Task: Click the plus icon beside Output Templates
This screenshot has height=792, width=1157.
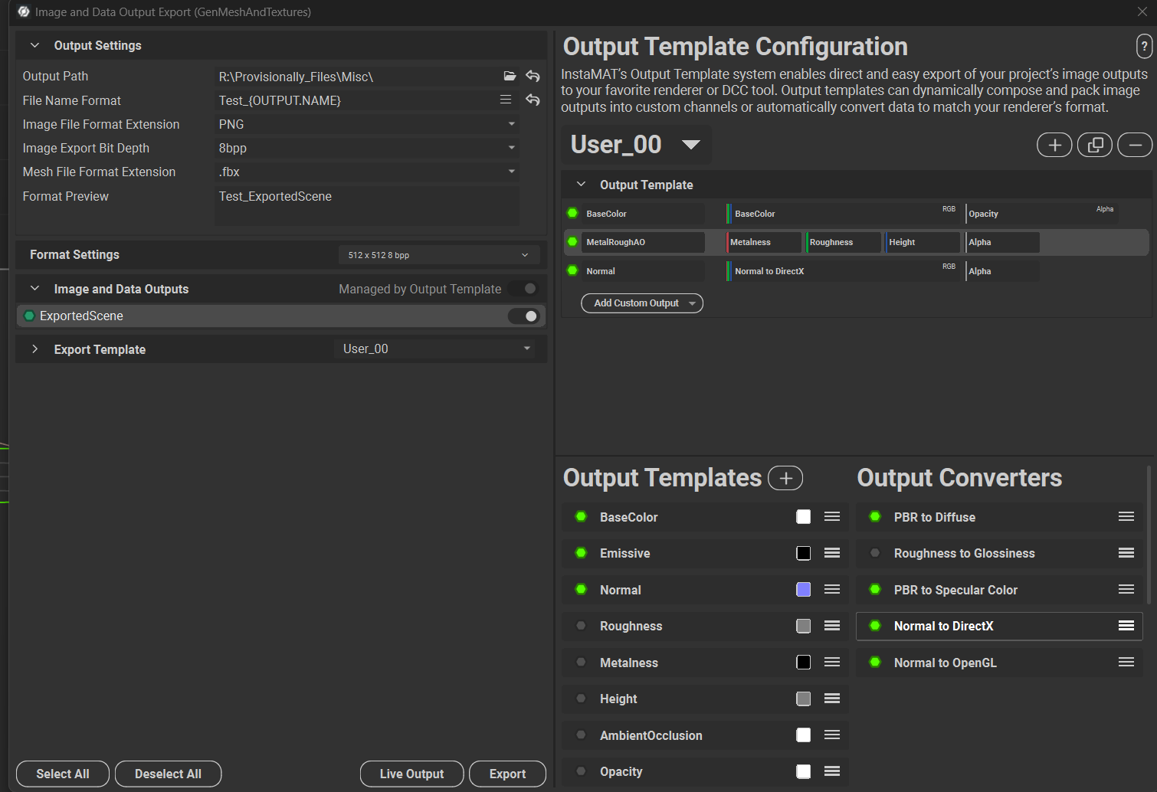Action: [785, 478]
